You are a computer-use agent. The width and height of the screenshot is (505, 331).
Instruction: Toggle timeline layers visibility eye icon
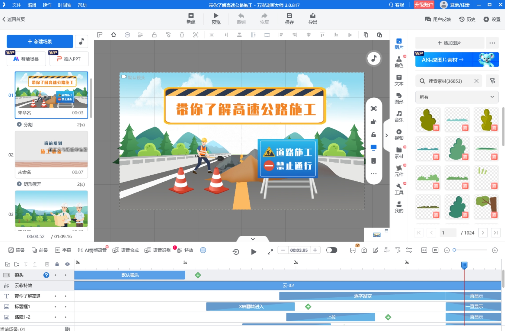coord(67,264)
